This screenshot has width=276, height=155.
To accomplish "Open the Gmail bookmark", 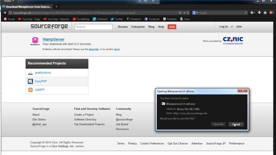I will coord(9,19).
